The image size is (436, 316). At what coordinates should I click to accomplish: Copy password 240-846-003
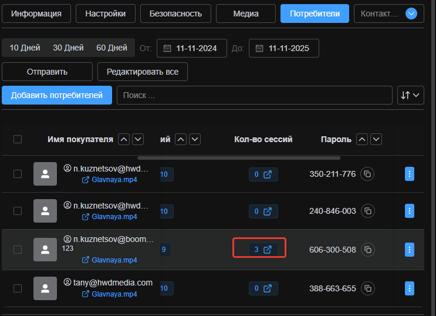[367, 211]
